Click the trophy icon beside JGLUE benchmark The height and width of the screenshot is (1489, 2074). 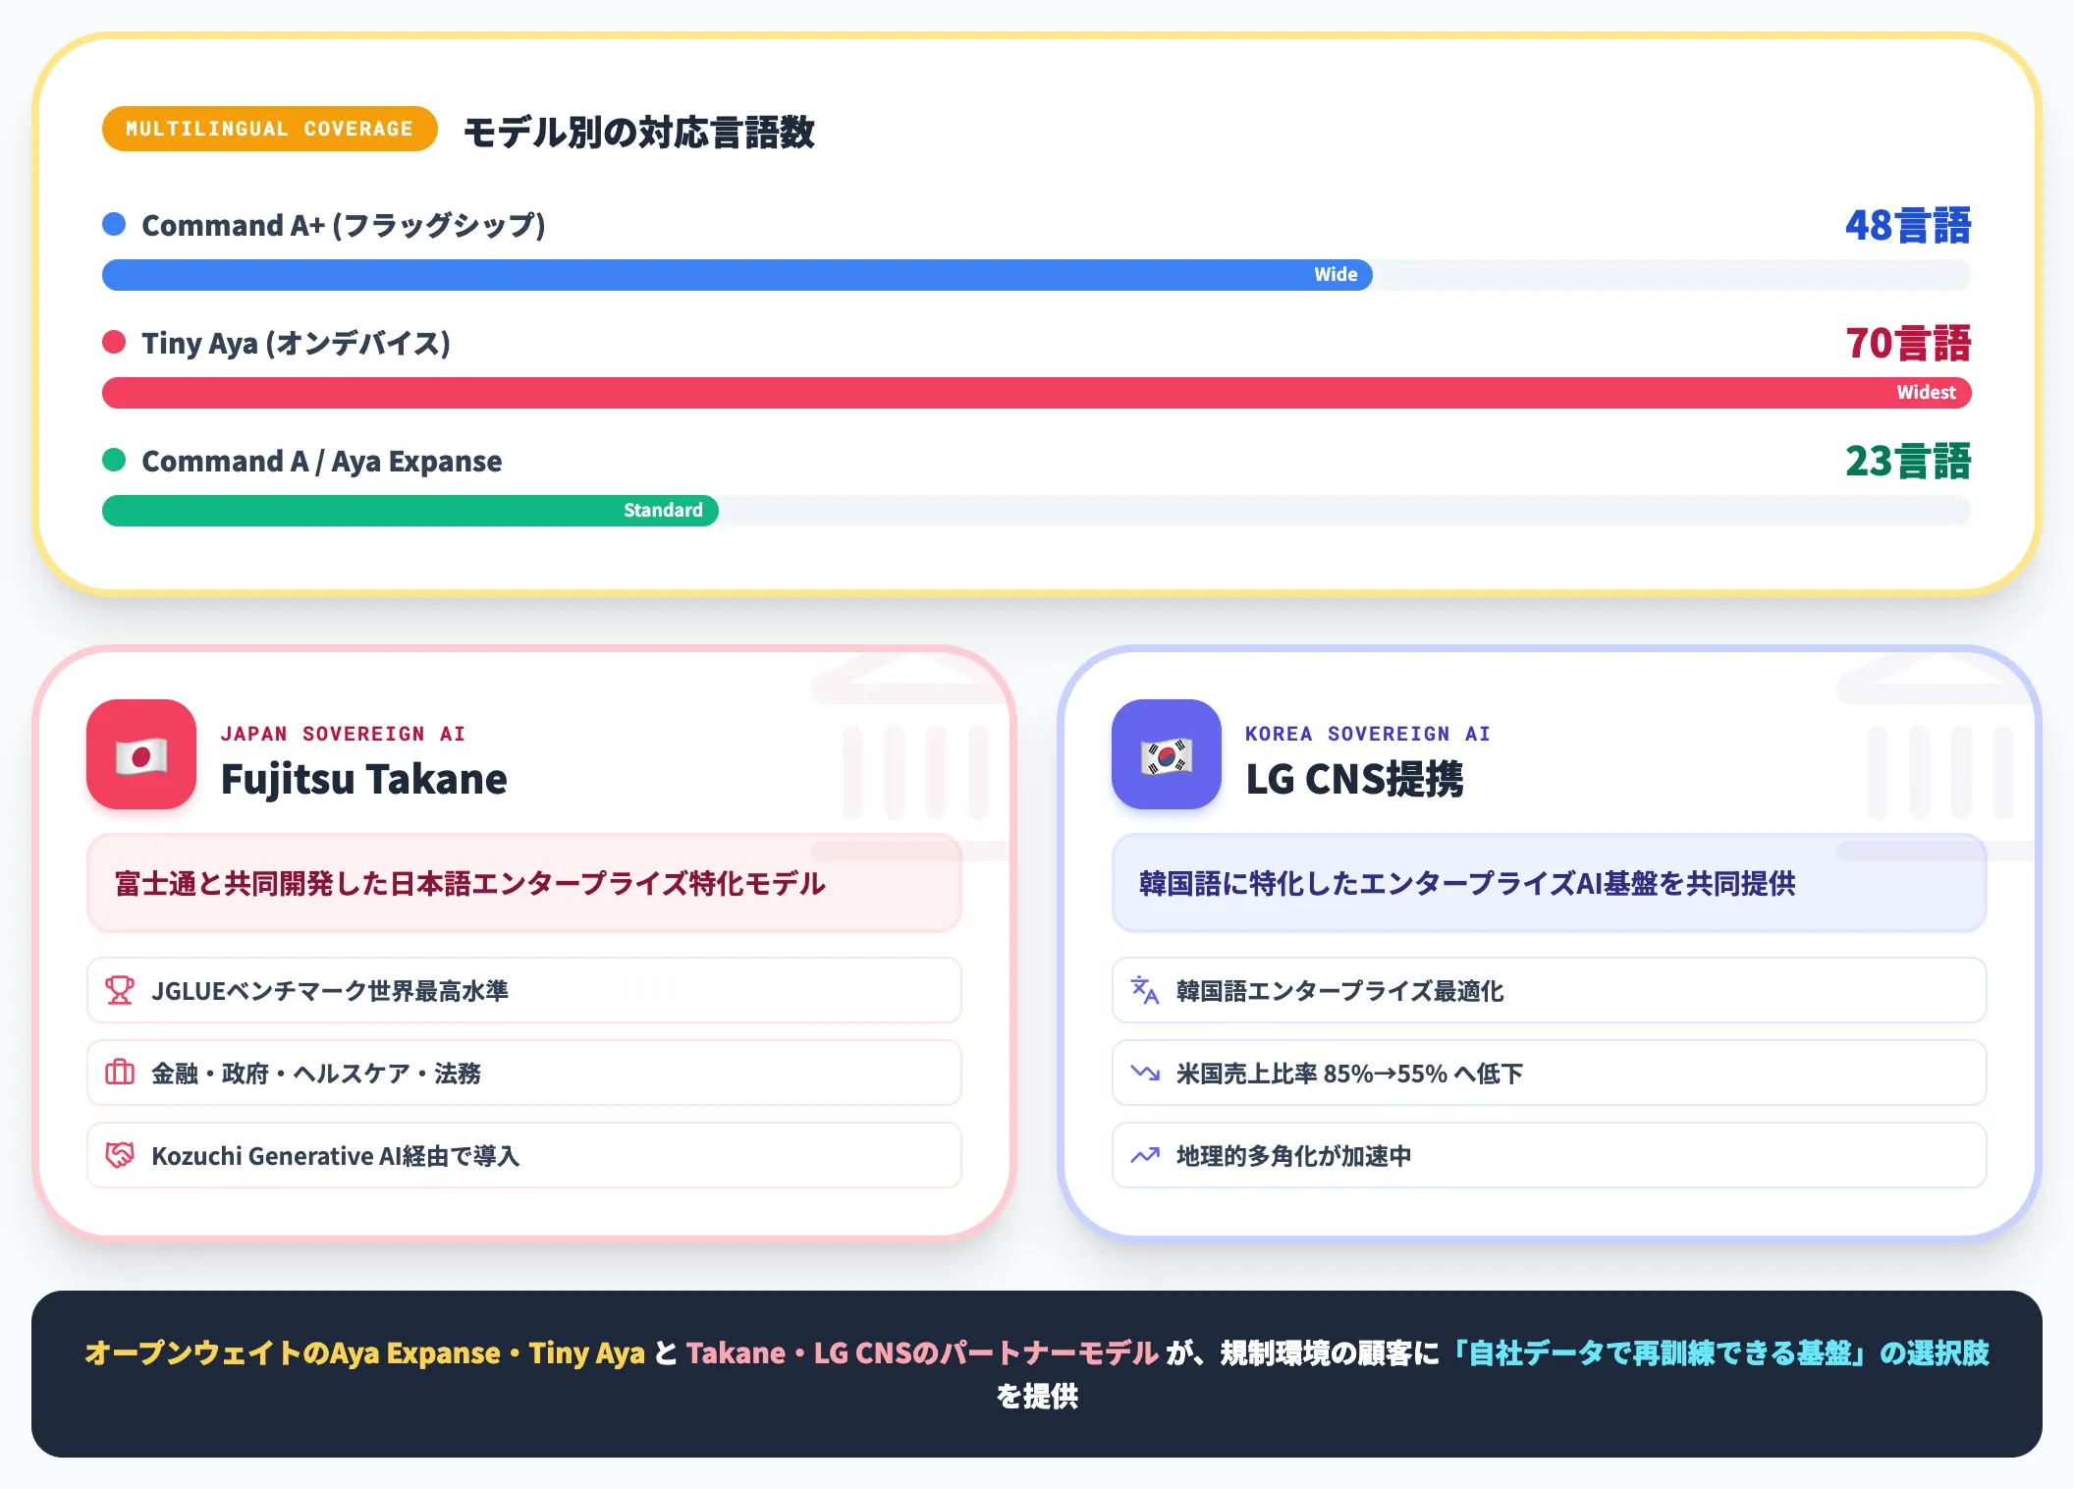pyautogui.click(x=120, y=990)
